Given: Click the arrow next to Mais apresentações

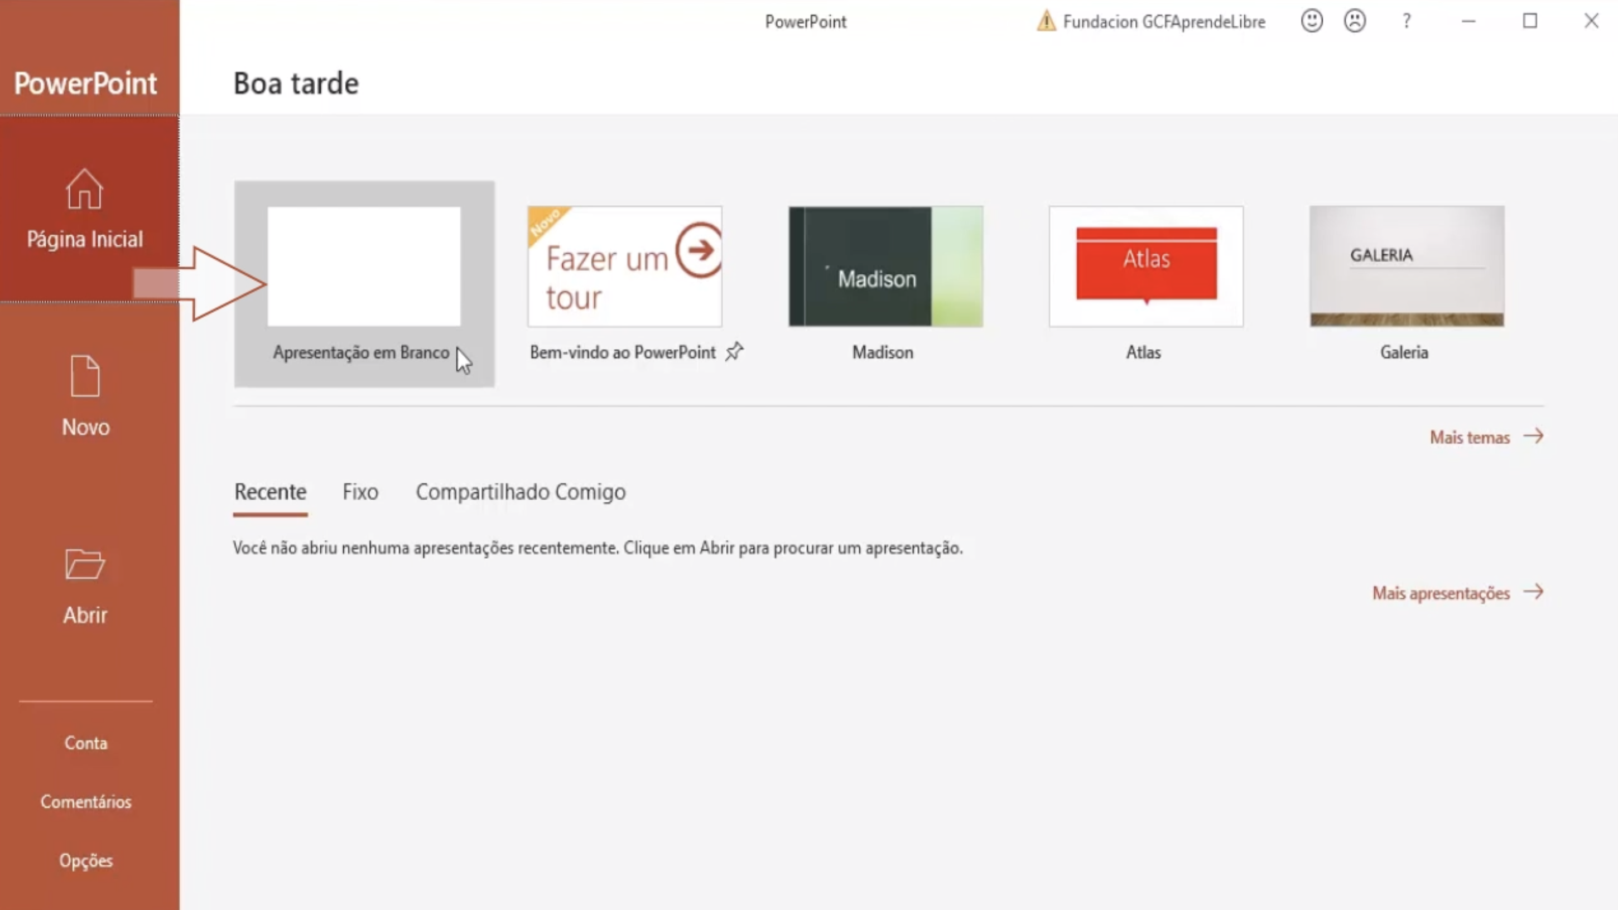Looking at the screenshot, I should tap(1533, 592).
